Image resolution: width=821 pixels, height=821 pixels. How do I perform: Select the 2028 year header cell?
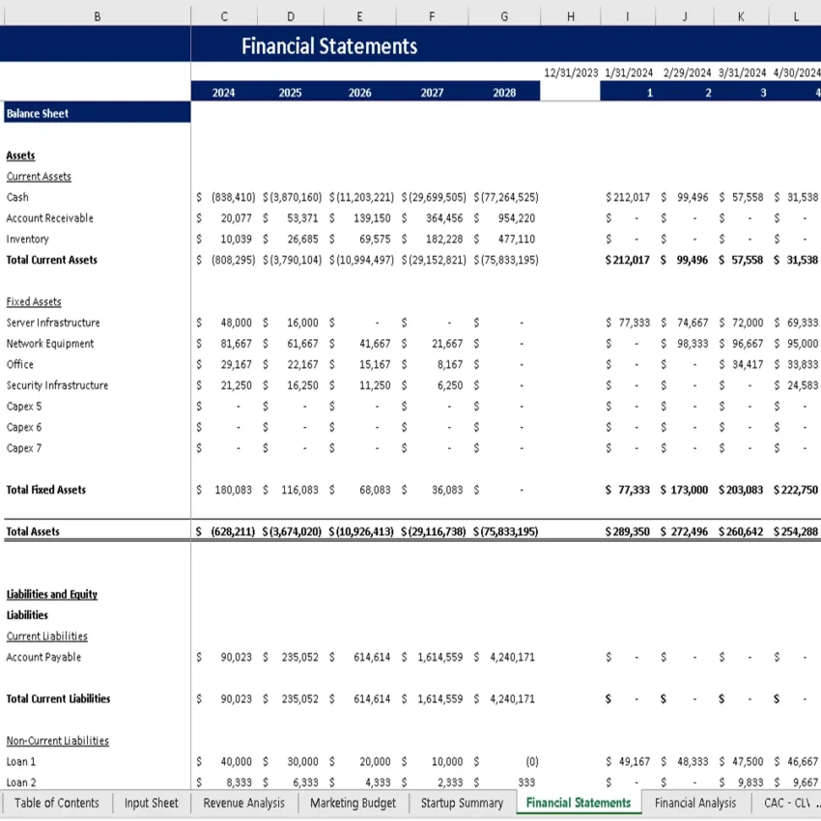[504, 93]
